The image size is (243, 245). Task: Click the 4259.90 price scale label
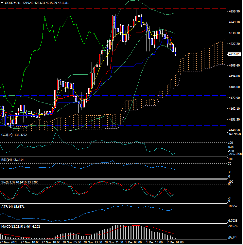[x=234, y=11]
